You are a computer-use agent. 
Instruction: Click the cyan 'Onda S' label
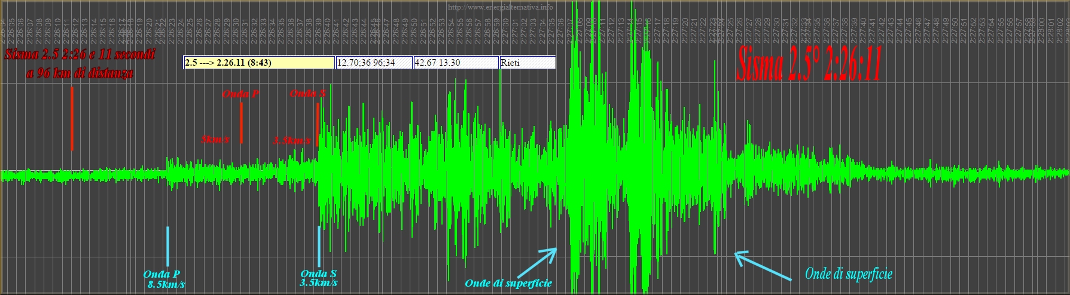[x=318, y=274]
